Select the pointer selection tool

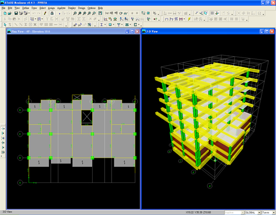click(x=5, y=25)
